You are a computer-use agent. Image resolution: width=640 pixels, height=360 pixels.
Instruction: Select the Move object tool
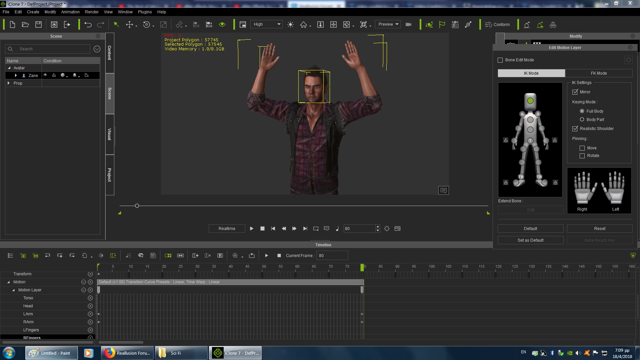129,24
